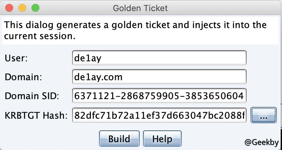
Task: Click the description line starting "This dialog generates"
Action: [136, 25]
